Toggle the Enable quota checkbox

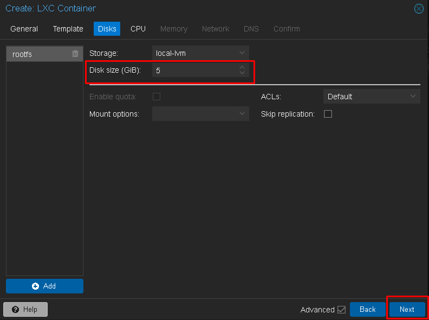pyautogui.click(x=157, y=97)
